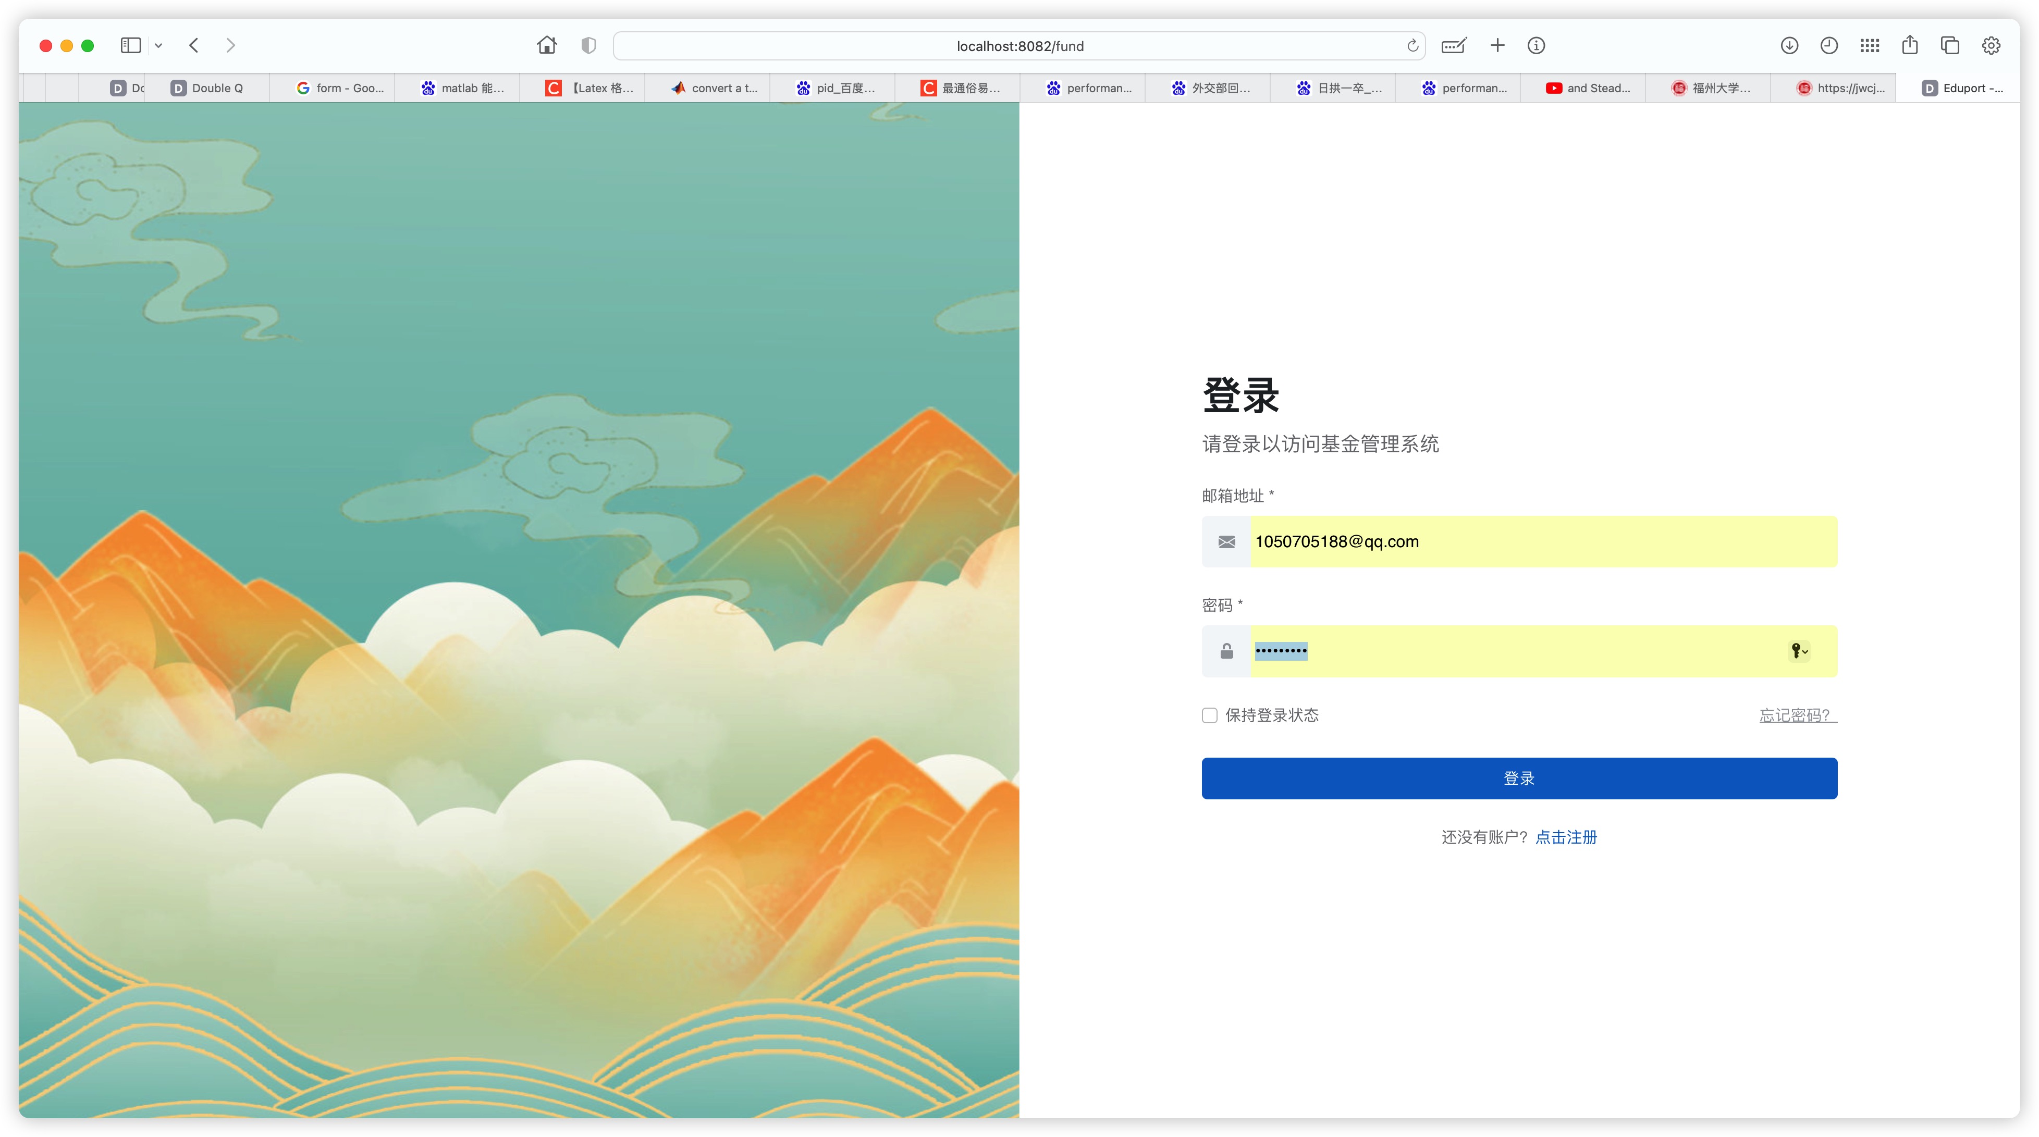This screenshot has width=2039, height=1137.
Task: Switch to the Double Q tab
Action: pos(207,88)
